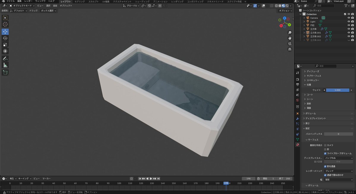Disable render for 円柱 camera icon
Viewport: 356px width, 194px height.
pyautogui.click(x=353, y=25)
